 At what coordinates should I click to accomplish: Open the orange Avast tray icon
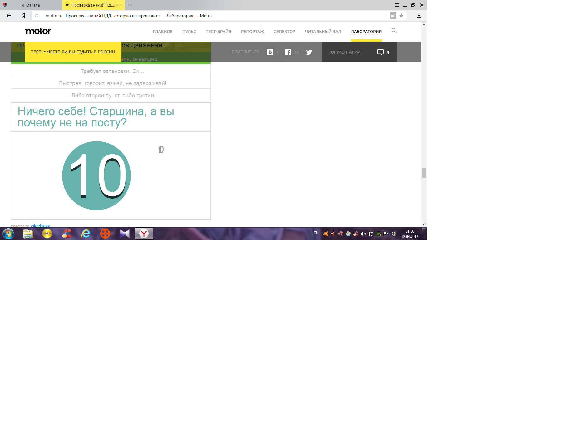[x=326, y=234]
